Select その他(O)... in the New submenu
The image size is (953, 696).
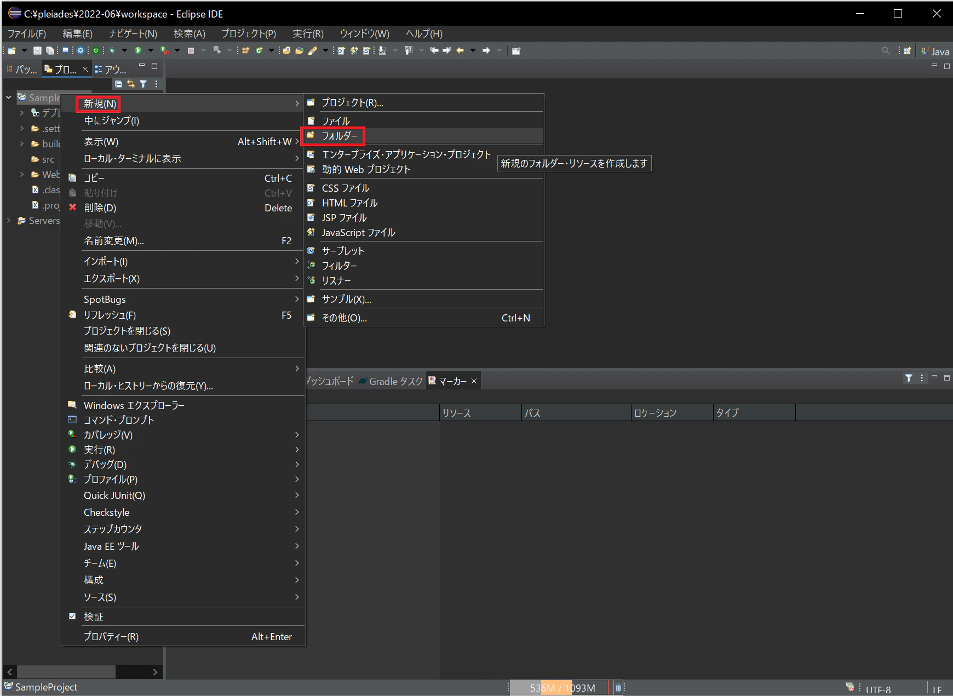423,318
